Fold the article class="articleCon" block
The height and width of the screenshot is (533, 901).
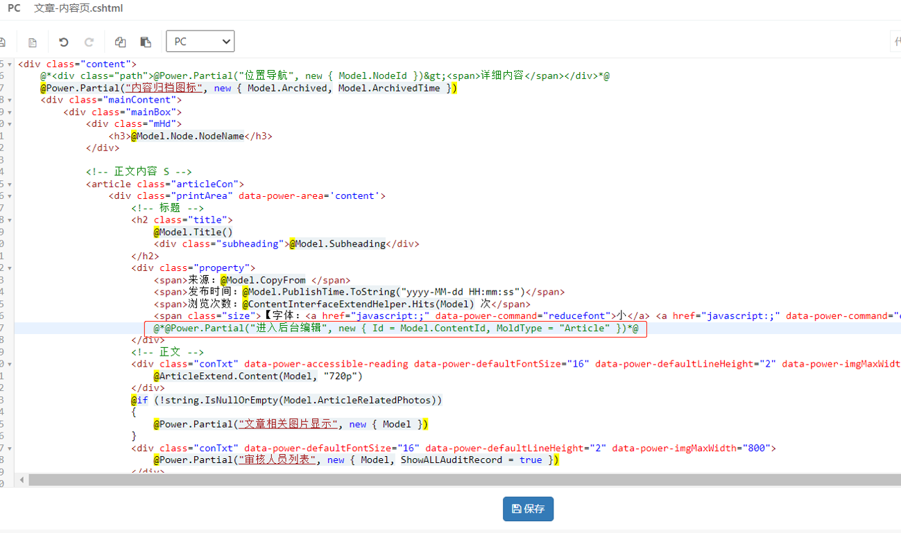(x=9, y=184)
